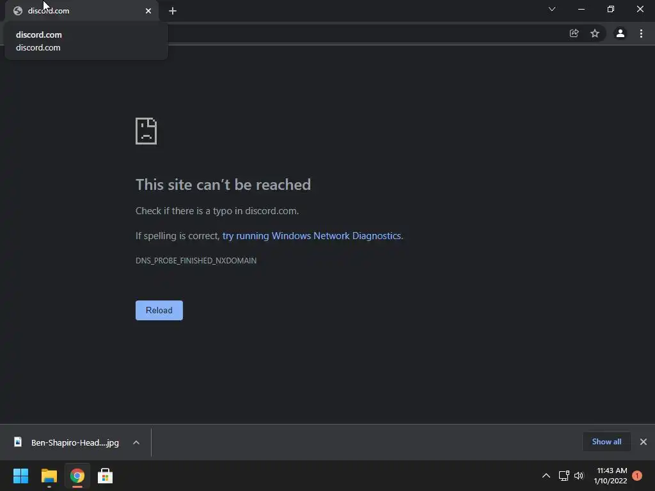
Task: Expand download item options chevron
Action: coord(136,442)
